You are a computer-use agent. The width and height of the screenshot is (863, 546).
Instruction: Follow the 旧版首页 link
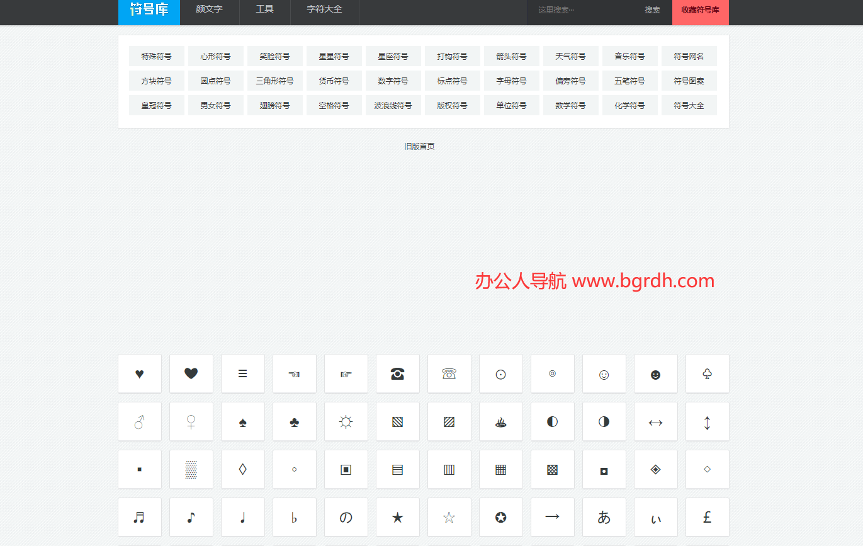click(x=419, y=146)
